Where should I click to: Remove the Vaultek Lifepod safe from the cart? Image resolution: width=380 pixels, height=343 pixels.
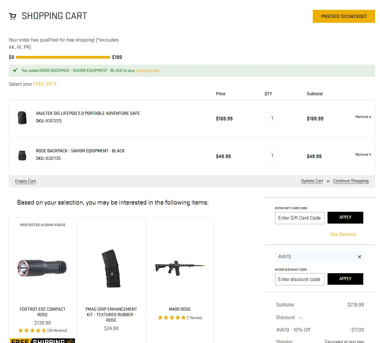tap(363, 117)
